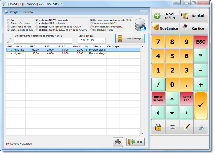Click the database refresh icon
Viewport: 215px width, 155px height.
click(140, 25)
